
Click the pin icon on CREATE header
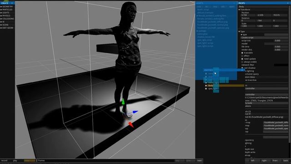pos(12,3)
